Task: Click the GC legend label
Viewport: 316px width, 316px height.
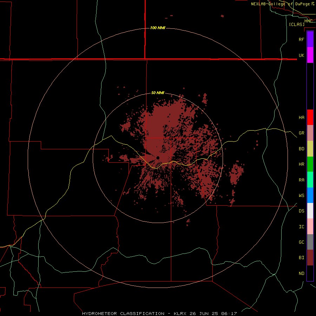Action: (301, 242)
